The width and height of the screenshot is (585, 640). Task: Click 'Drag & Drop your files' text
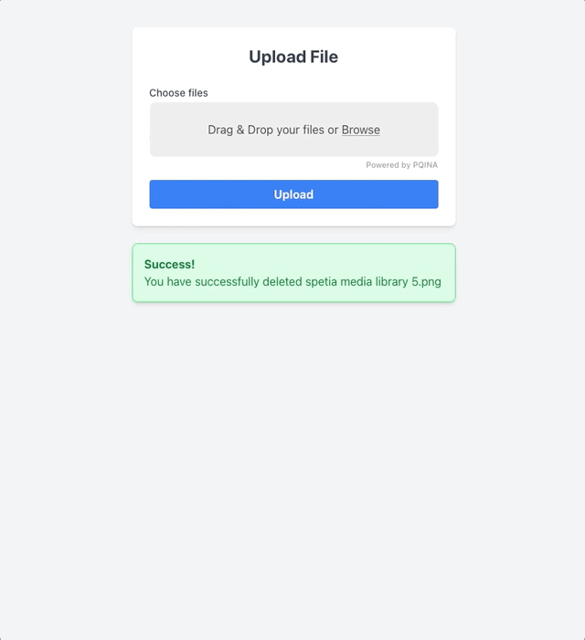pos(265,130)
